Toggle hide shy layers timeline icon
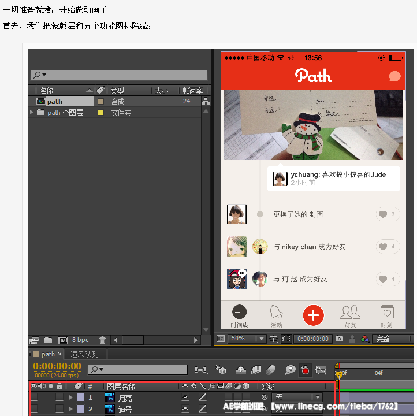Screen dimensions: 417x416 (240, 370)
